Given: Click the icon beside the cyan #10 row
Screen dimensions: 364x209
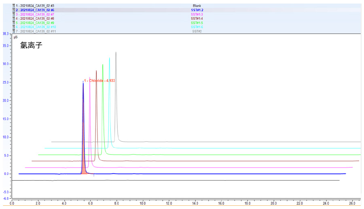Looking at the screenshot, I should pos(13,27).
